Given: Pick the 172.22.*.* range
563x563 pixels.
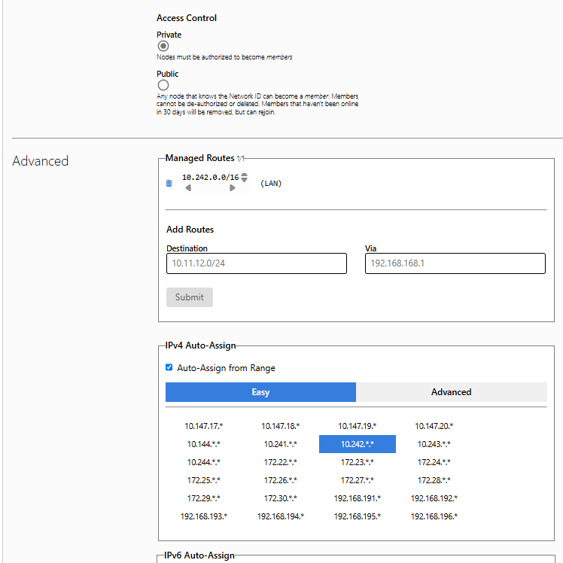Looking at the screenshot, I should click(x=280, y=462).
